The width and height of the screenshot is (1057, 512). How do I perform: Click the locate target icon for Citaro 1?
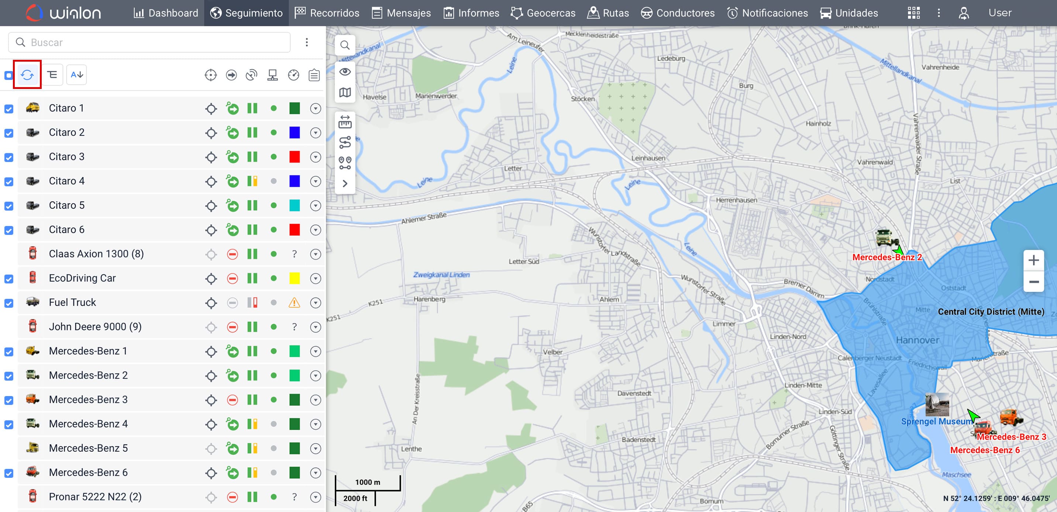[x=211, y=109]
